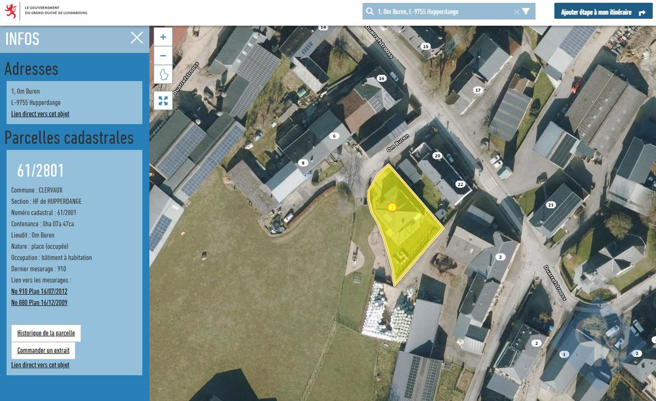Open the search filter dropdown
The width and height of the screenshot is (656, 401).
526,11
